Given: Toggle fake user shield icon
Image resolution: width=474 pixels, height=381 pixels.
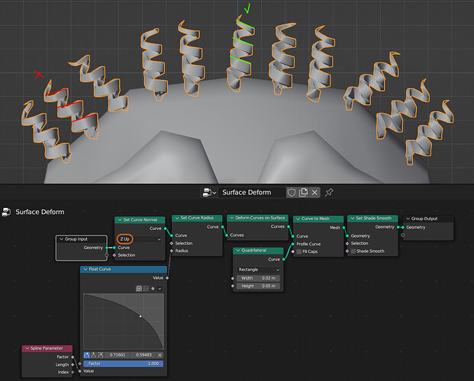Looking at the screenshot, I should (x=292, y=192).
